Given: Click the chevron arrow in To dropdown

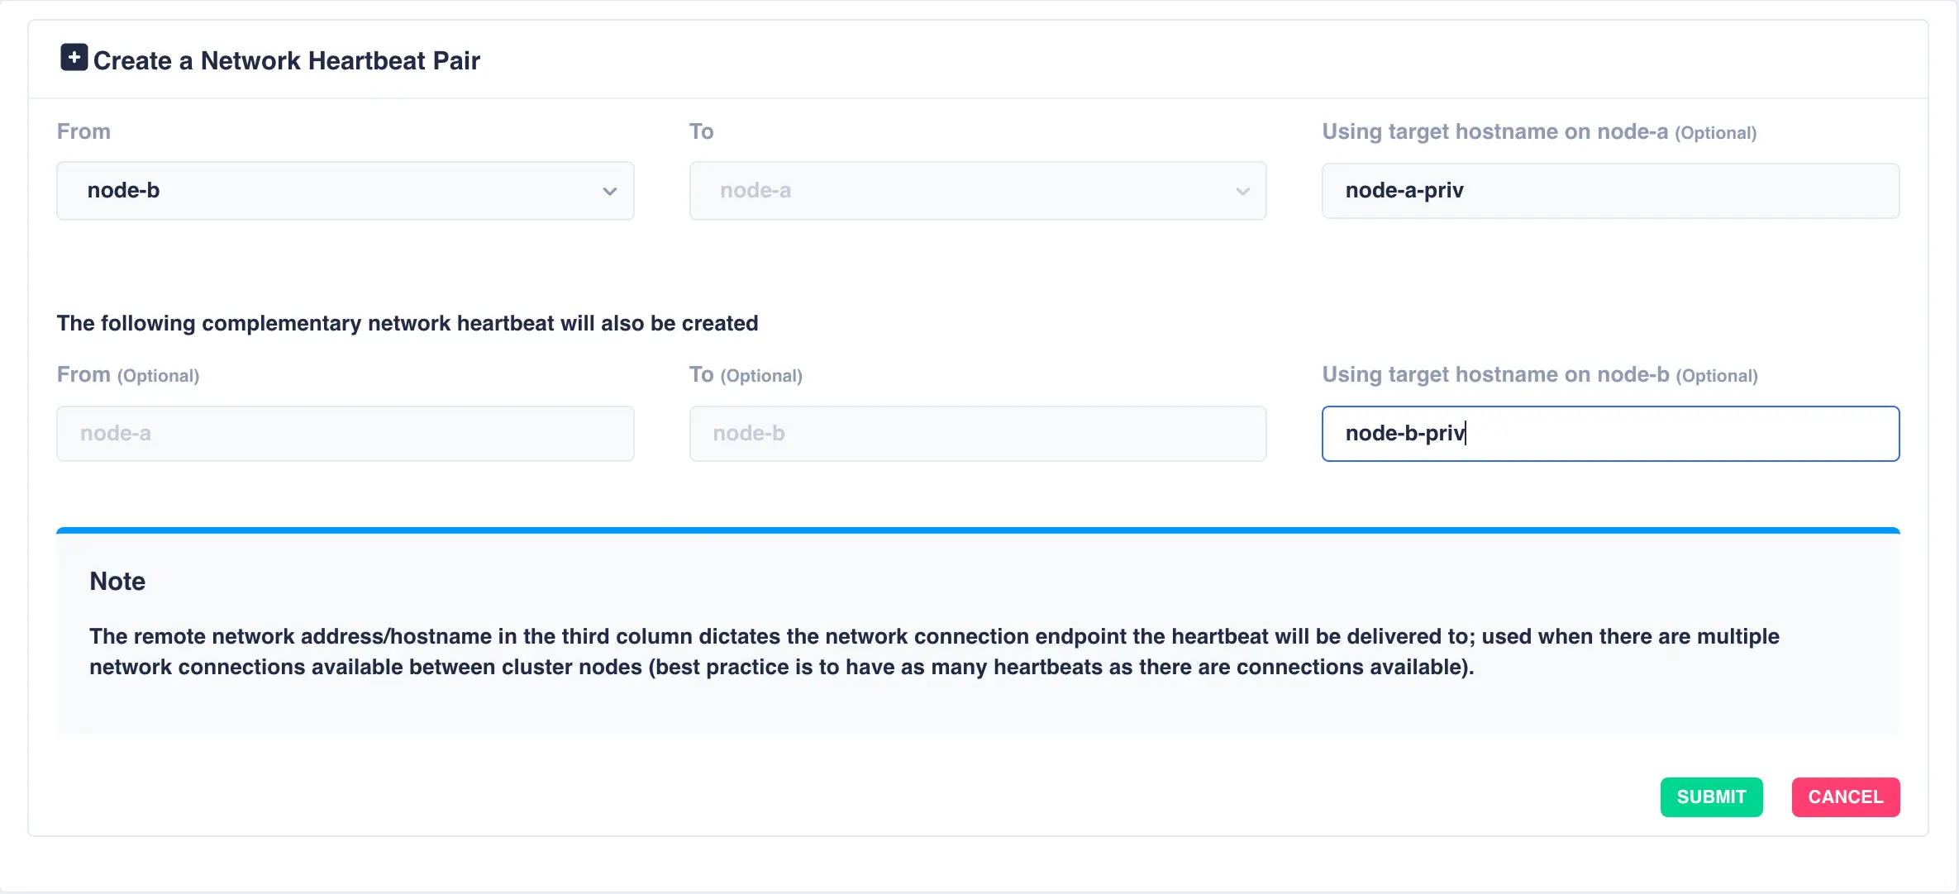Looking at the screenshot, I should (x=1242, y=192).
